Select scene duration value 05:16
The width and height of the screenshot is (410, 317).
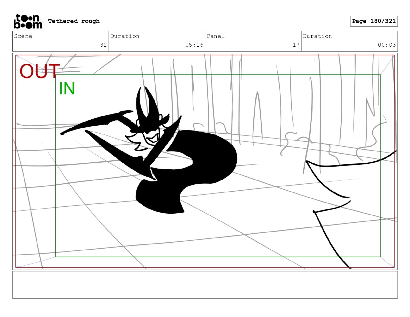pos(194,45)
